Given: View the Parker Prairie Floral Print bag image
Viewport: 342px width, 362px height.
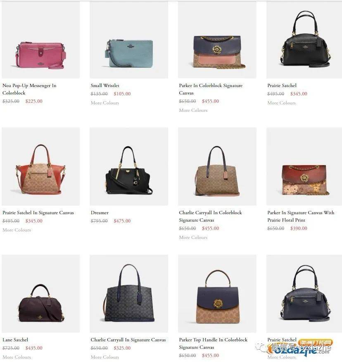Looking at the screenshot, I should point(304,166).
